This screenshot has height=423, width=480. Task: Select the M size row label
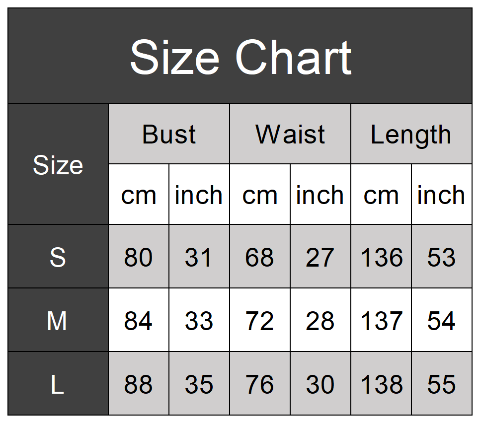[x=58, y=320]
